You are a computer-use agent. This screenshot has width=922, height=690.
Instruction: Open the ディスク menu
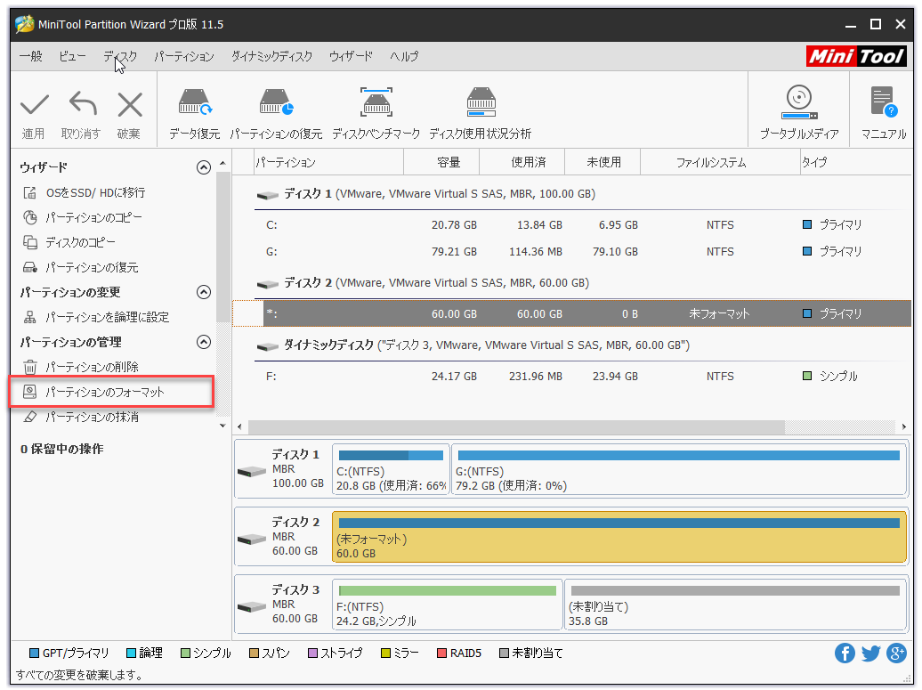coord(120,56)
